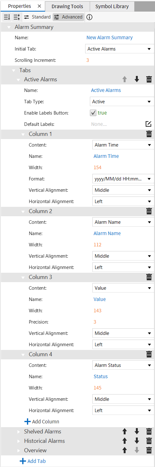Delete Column 1 using its trash icon
Image resolution: width=155 pixels, height=467 pixels.
coord(149,134)
